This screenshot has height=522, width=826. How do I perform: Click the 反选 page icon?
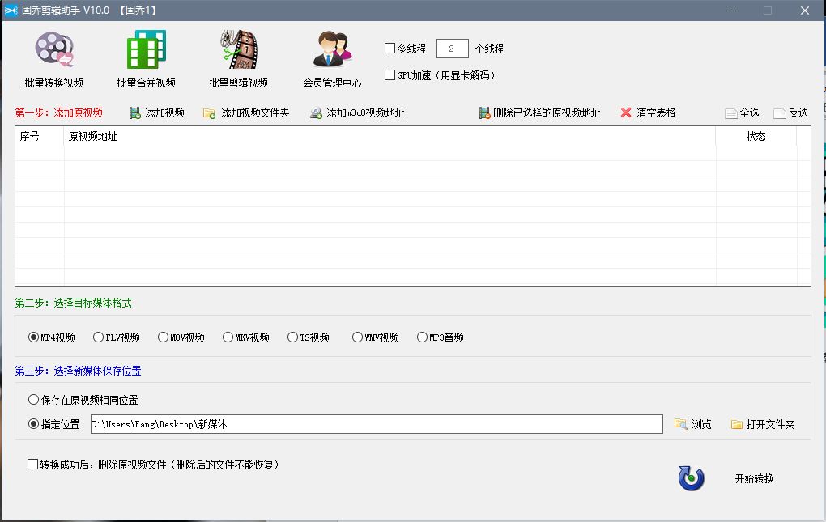780,113
